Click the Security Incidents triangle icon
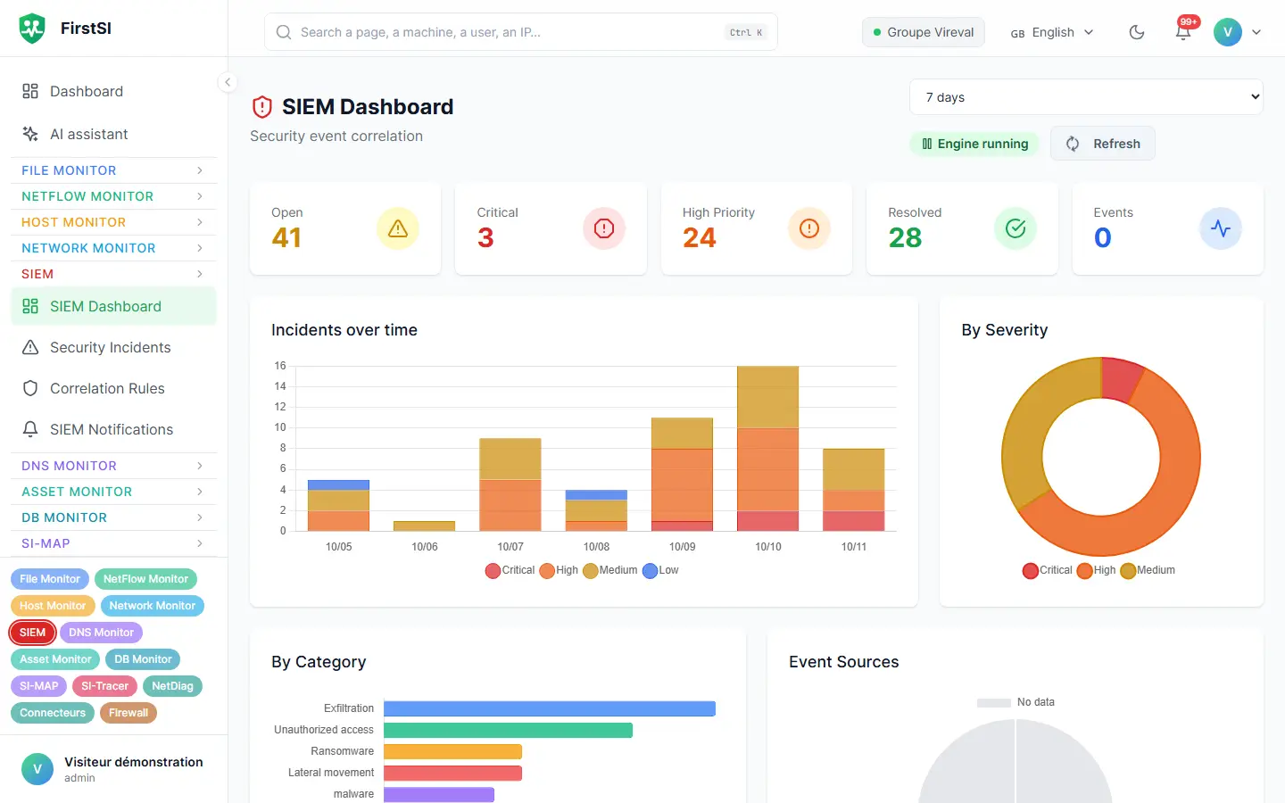Viewport: 1285px width, 803px height. pyautogui.click(x=30, y=347)
